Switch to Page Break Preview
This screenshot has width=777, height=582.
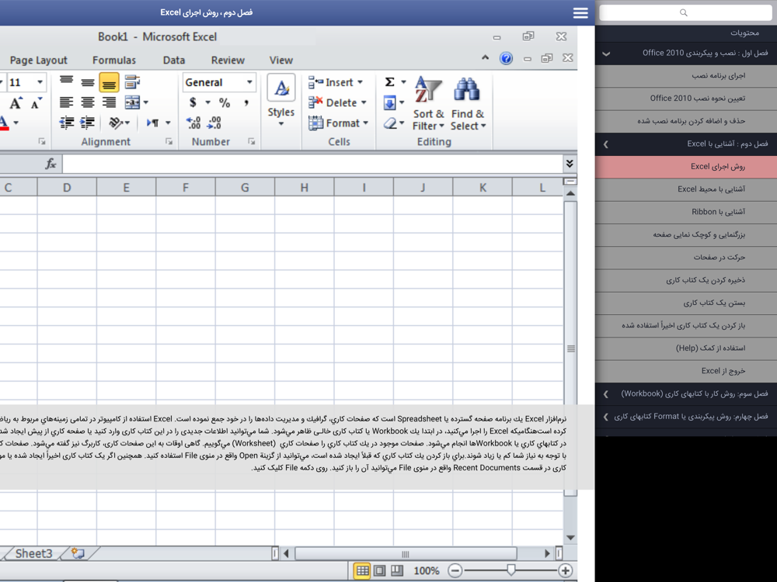[x=397, y=570]
